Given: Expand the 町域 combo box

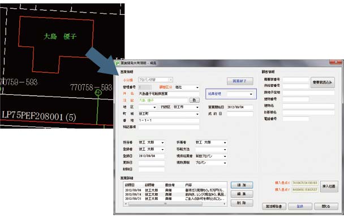Looking at the screenshot, I should tap(197, 114).
